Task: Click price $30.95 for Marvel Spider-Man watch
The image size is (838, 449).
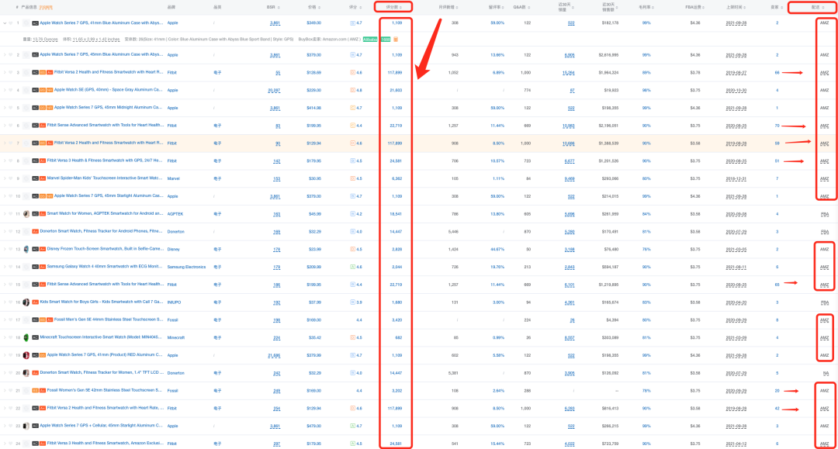Action: click(313, 178)
